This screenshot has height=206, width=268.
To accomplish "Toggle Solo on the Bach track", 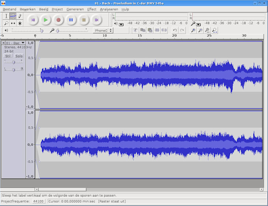I will (19, 56).
